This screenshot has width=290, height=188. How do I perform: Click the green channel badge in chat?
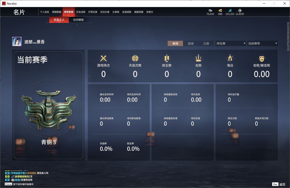[7, 177]
